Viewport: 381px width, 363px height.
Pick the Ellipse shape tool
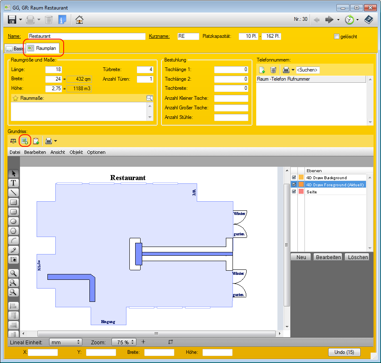[x=14, y=221]
